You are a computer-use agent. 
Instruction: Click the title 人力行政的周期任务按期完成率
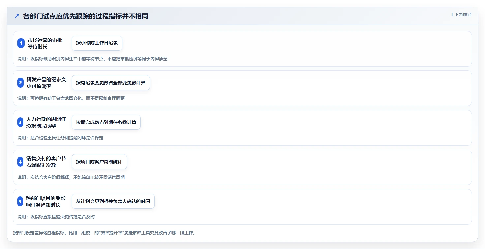(x=46, y=122)
